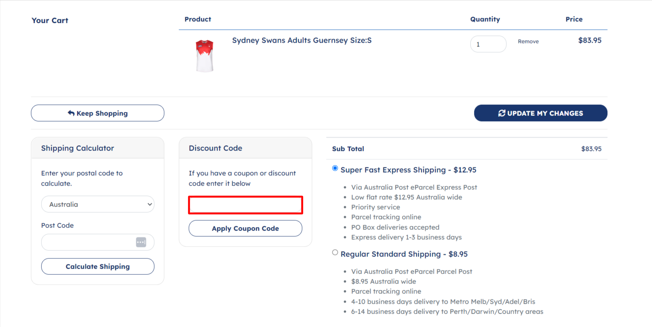
Task: Click the back arrow icon on Keep Shopping
Action: (x=71, y=113)
